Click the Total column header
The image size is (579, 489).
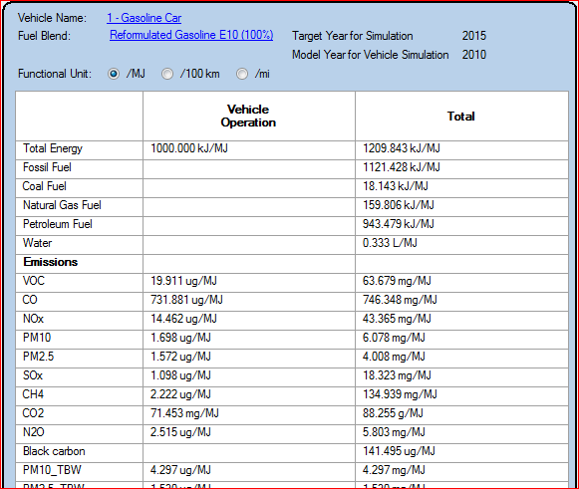point(460,117)
